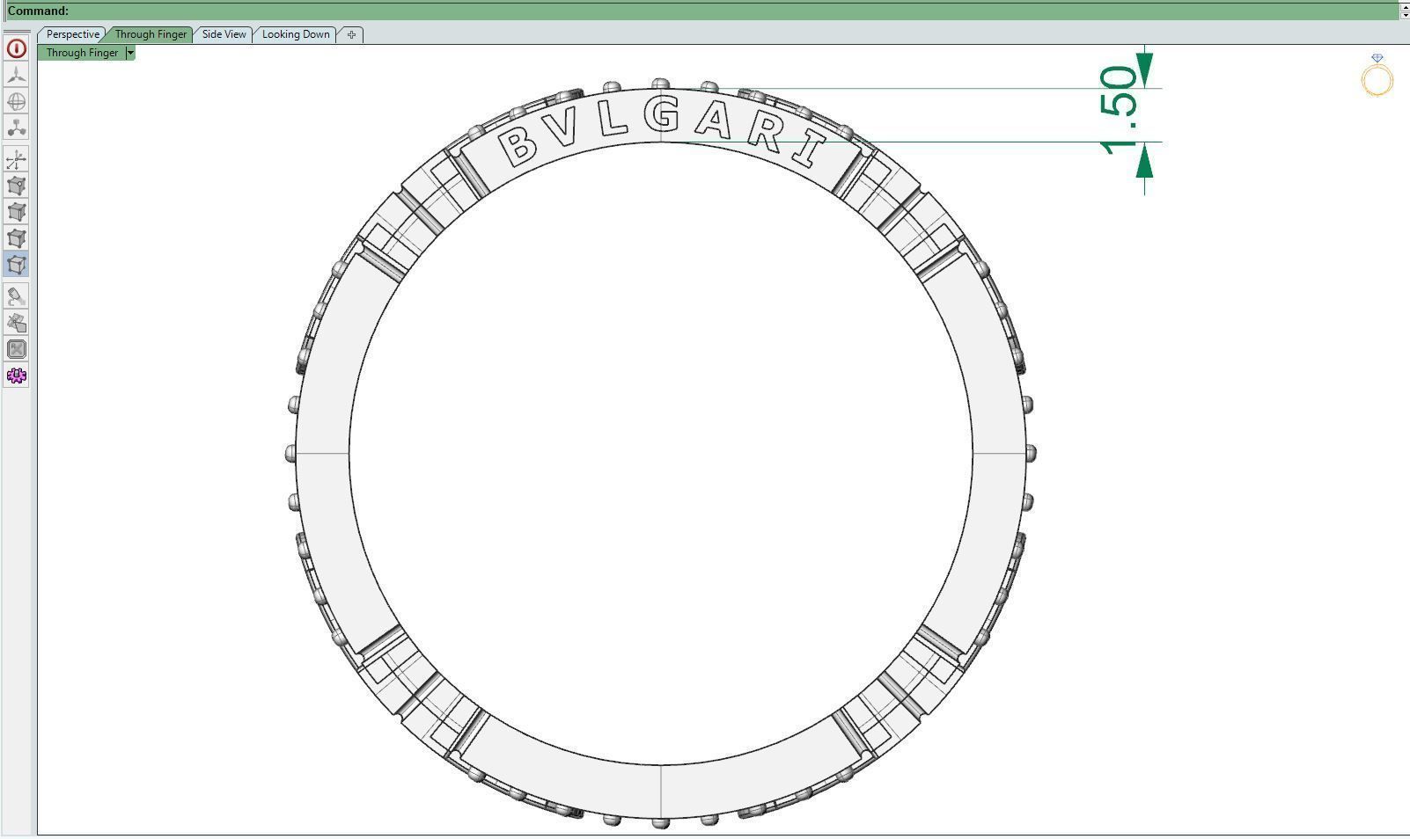This screenshot has height=839, width=1410.
Task: Switch to the Perspective viewport tab
Action: [72, 34]
